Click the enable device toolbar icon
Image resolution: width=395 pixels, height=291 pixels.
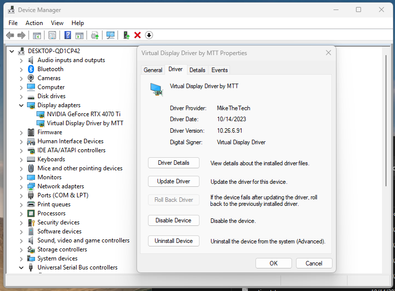(126, 35)
